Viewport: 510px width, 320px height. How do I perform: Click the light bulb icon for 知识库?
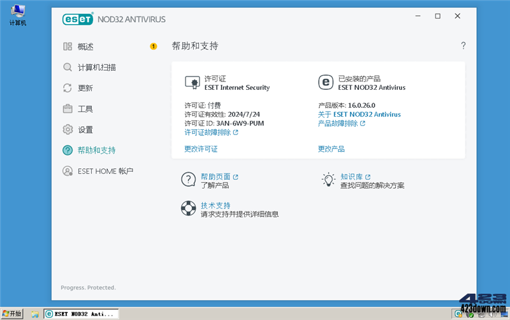(x=328, y=179)
